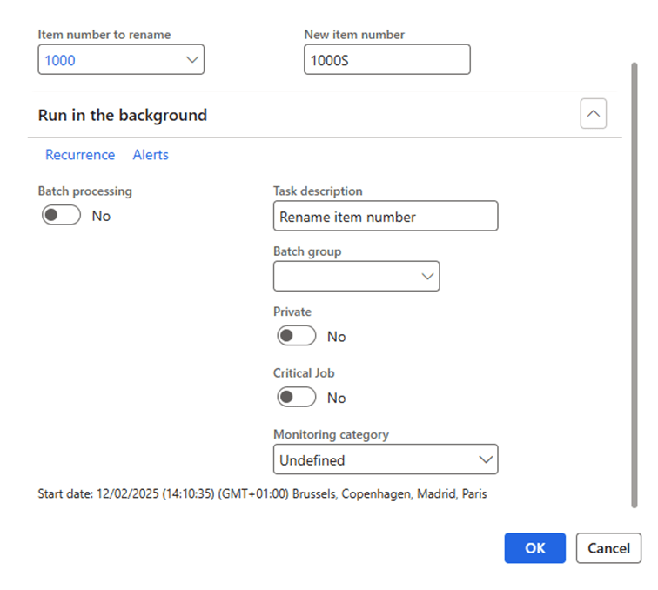This screenshot has width=658, height=590.
Task: Click the Item number to rename label
Action: click(104, 35)
